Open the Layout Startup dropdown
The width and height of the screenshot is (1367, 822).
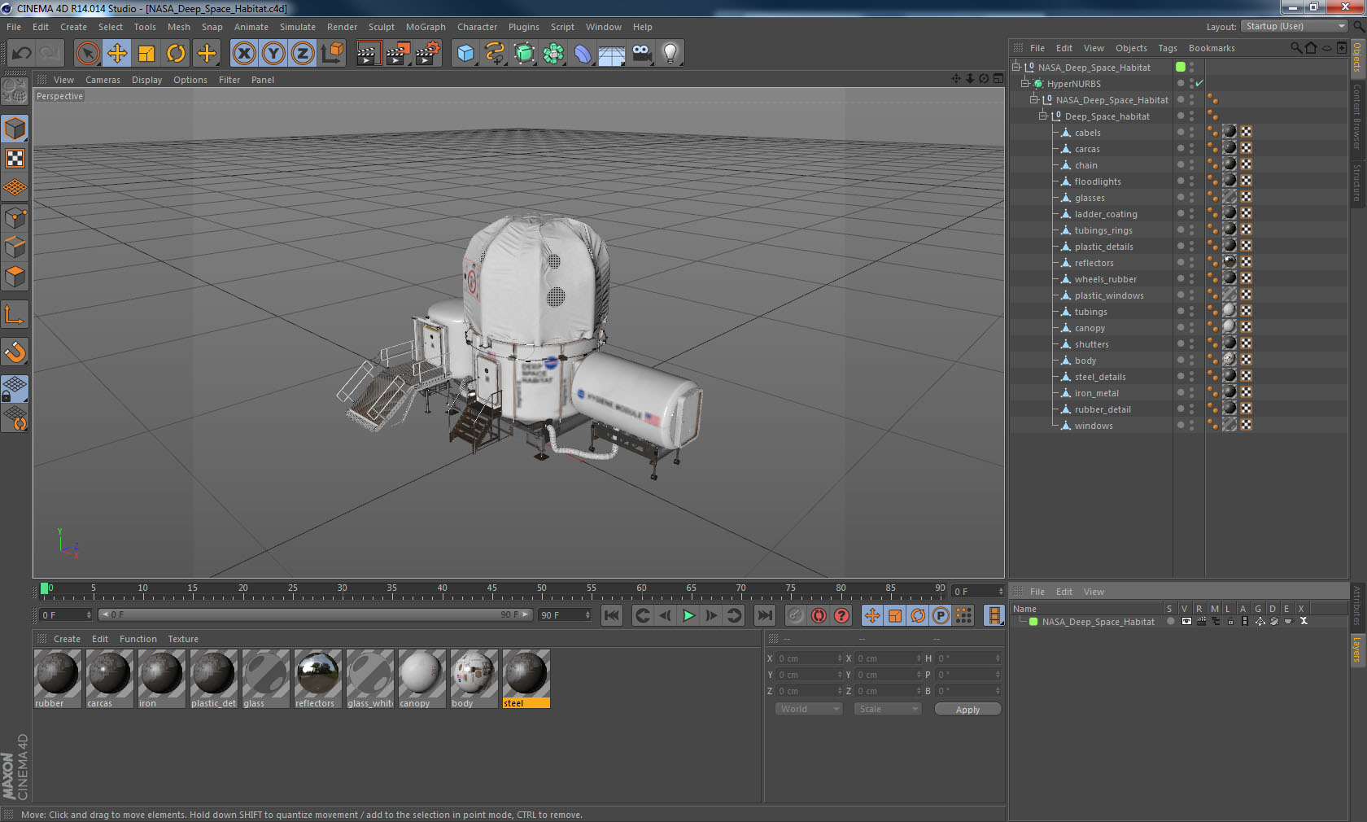pyautogui.click(x=1295, y=26)
